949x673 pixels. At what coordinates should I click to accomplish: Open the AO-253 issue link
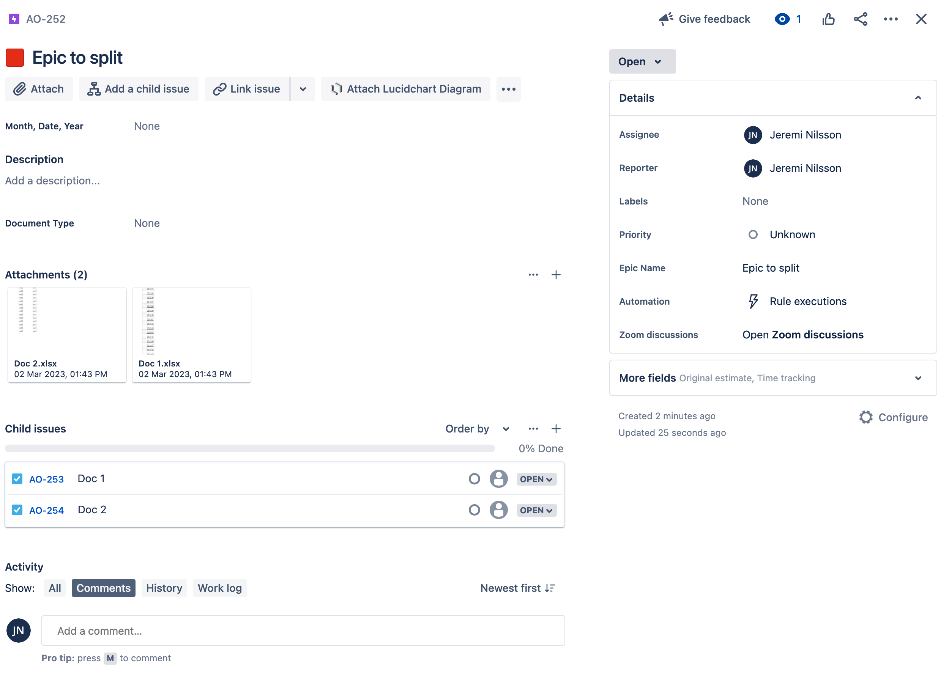[46, 479]
